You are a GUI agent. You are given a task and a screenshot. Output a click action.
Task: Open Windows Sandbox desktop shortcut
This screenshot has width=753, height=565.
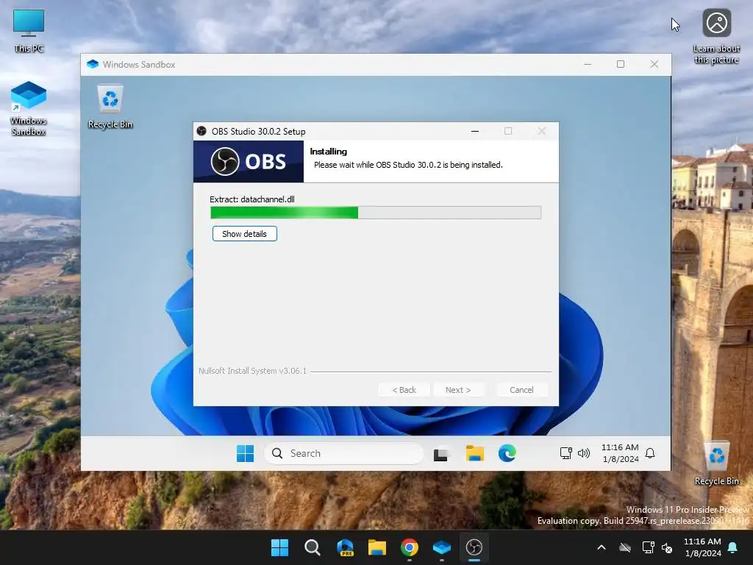29,109
